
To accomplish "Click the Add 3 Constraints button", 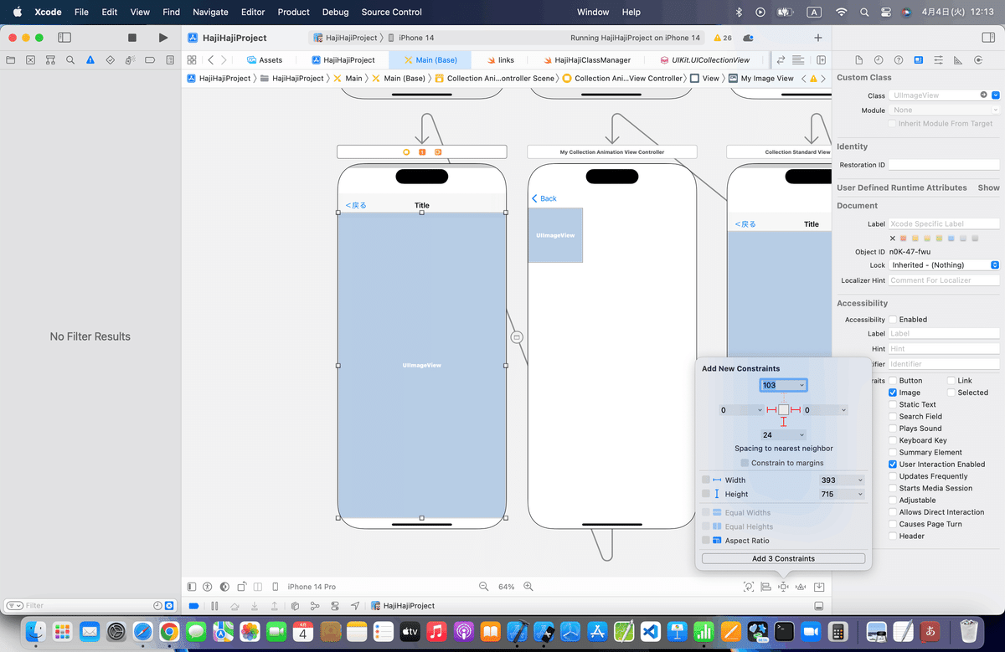I will click(783, 558).
